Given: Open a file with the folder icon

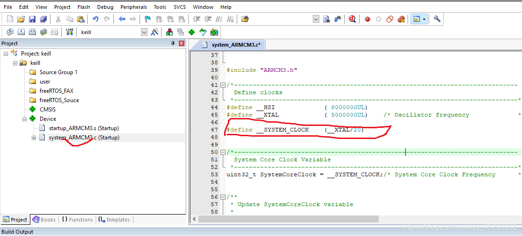Looking at the screenshot, I should click(x=21, y=19).
